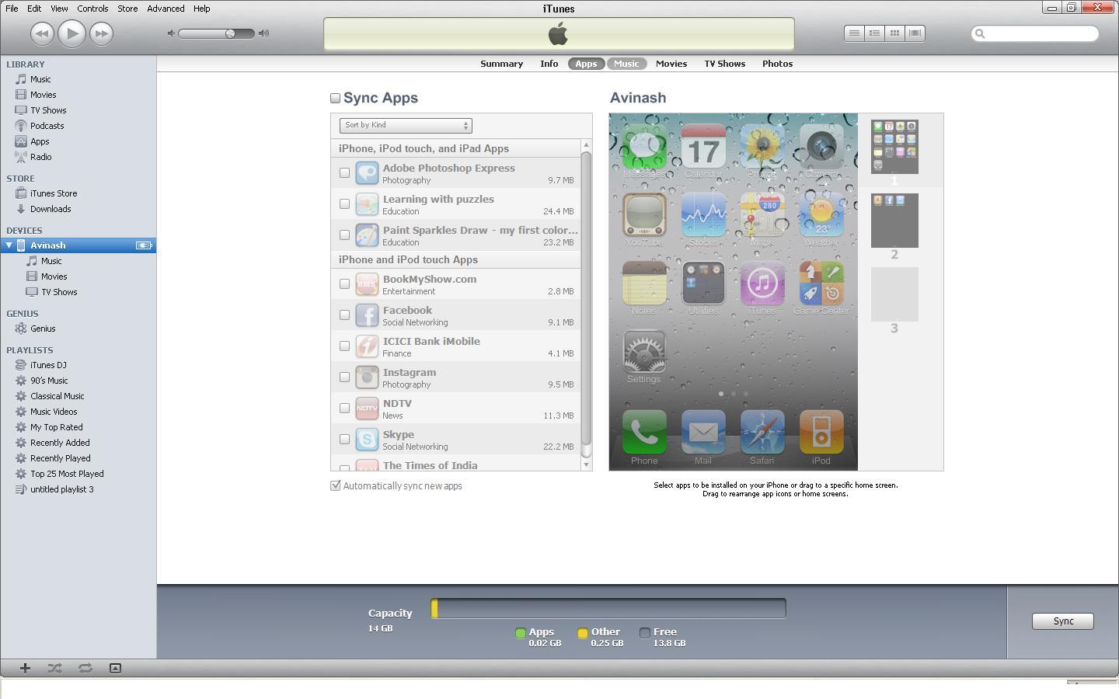1119x699 pixels.
Task: Click the app list scroll-up arrow
Action: (x=586, y=145)
